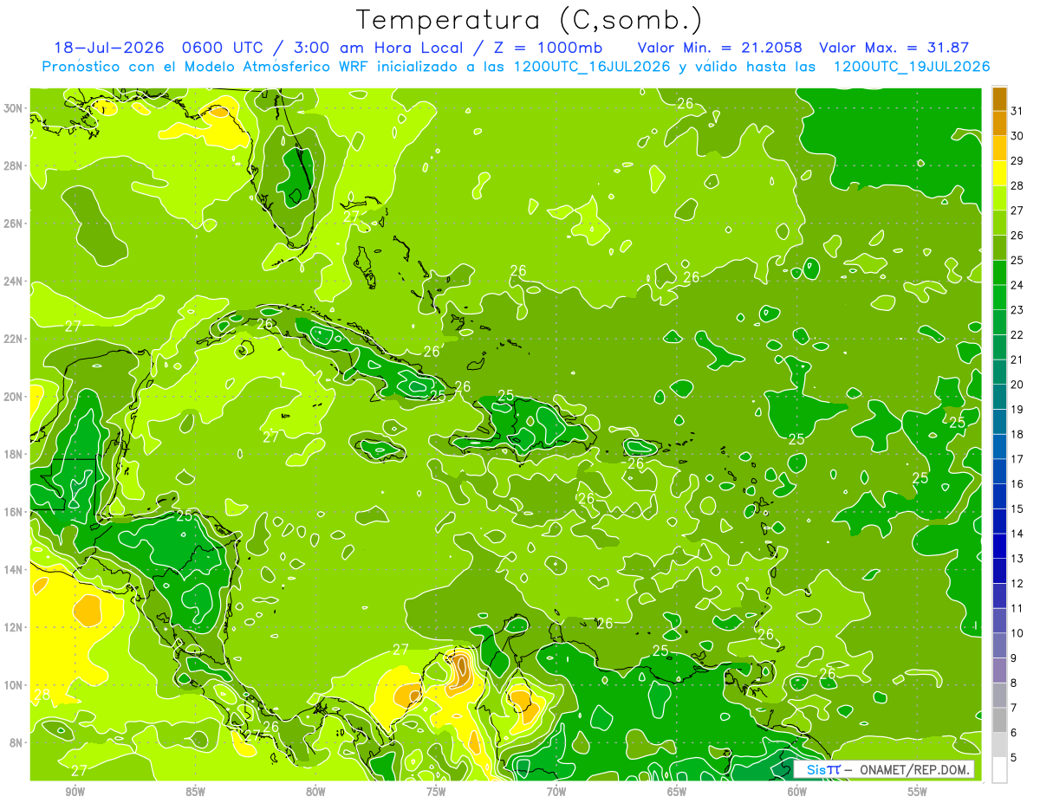Select the valid-until time '1200UTC_19JUL2026'
This screenshot has width=1040, height=803.
click(x=911, y=67)
